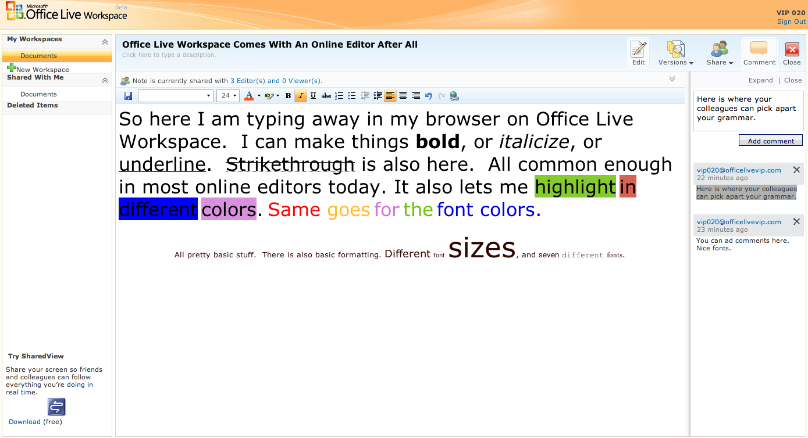Open Documents under Shared With Me
The height and width of the screenshot is (438, 808).
(38, 94)
